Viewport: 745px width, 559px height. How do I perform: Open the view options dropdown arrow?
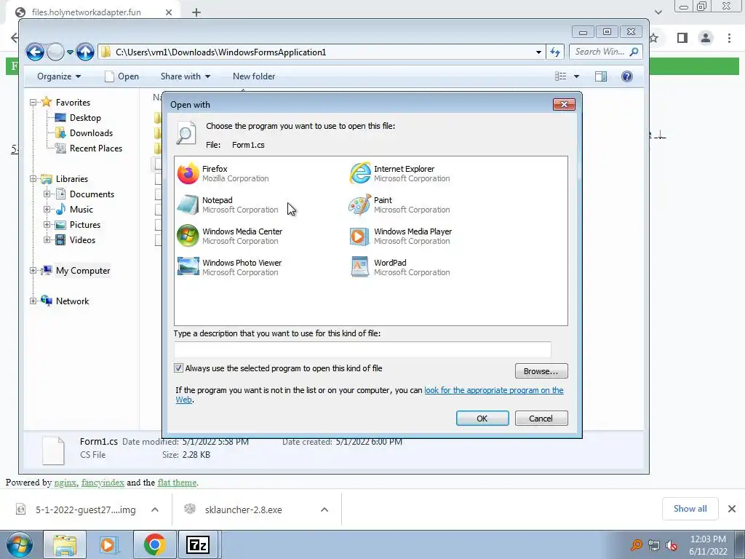tap(576, 76)
